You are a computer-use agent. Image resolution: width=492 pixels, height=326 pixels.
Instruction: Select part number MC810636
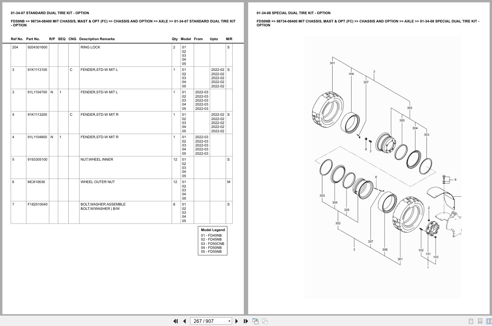tap(36, 182)
